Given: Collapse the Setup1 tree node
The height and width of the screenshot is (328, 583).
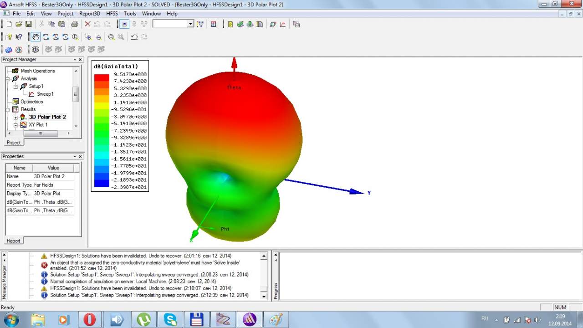Looking at the screenshot, I should pyautogui.click(x=15, y=87).
